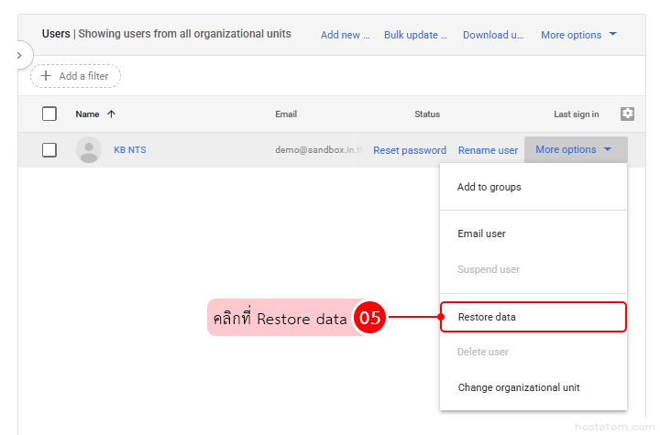Click Download users link
This screenshot has height=435, width=660.
(x=493, y=35)
